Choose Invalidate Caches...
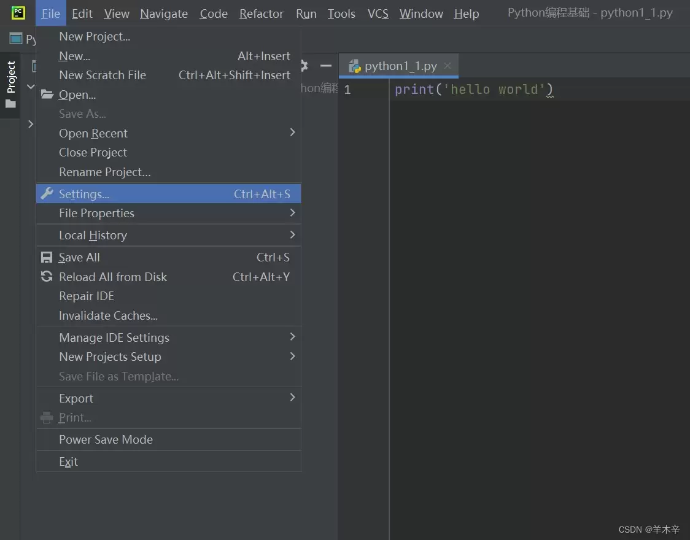 point(169,316)
